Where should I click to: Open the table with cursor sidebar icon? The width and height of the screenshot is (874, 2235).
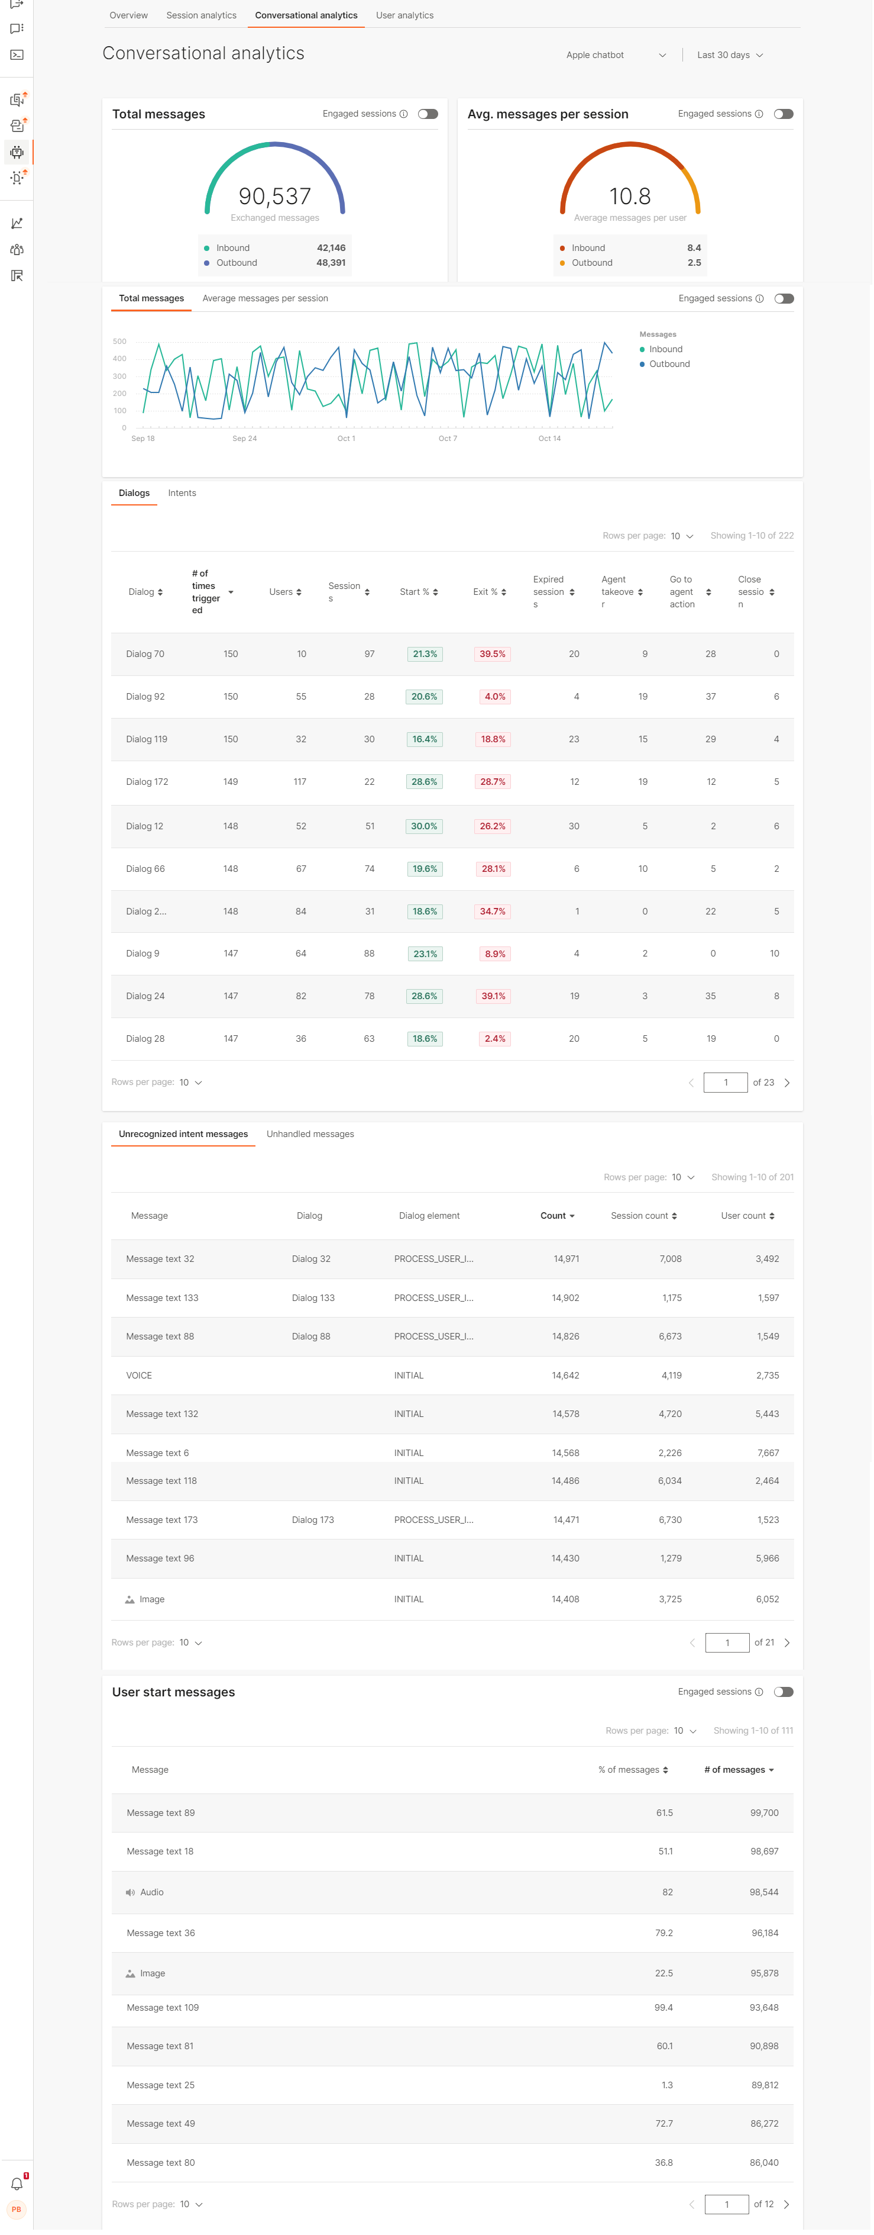[17, 276]
